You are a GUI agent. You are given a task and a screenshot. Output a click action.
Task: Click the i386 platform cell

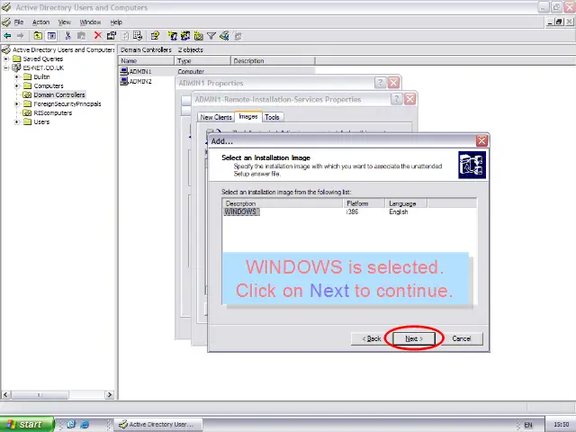click(x=352, y=212)
